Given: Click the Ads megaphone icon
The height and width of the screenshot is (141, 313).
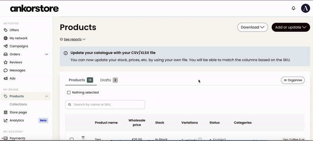Looking at the screenshot, I should point(5,79).
